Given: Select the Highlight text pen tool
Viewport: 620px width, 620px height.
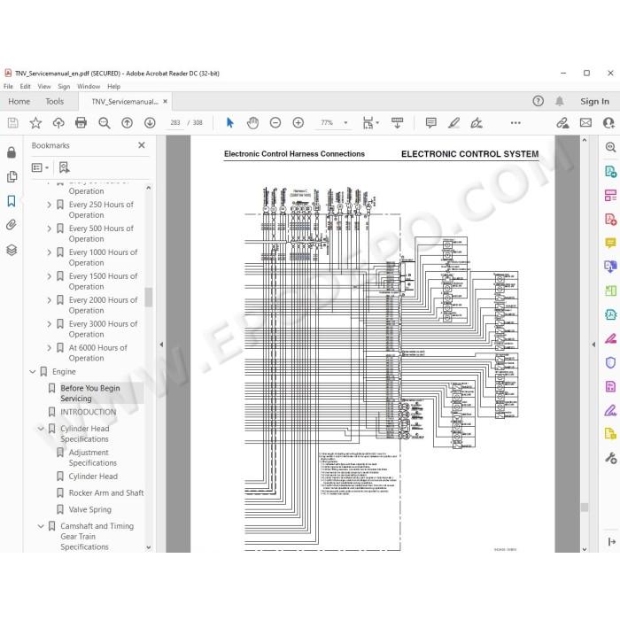Looking at the screenshot, I should [453, 123].
